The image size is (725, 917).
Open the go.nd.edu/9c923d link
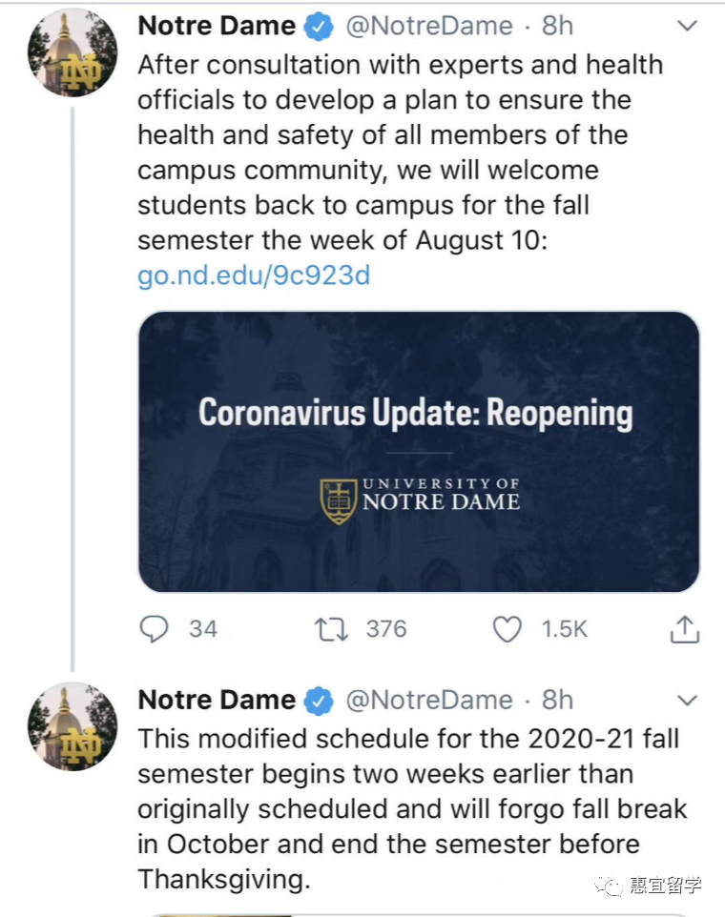(x=254, y=275)
